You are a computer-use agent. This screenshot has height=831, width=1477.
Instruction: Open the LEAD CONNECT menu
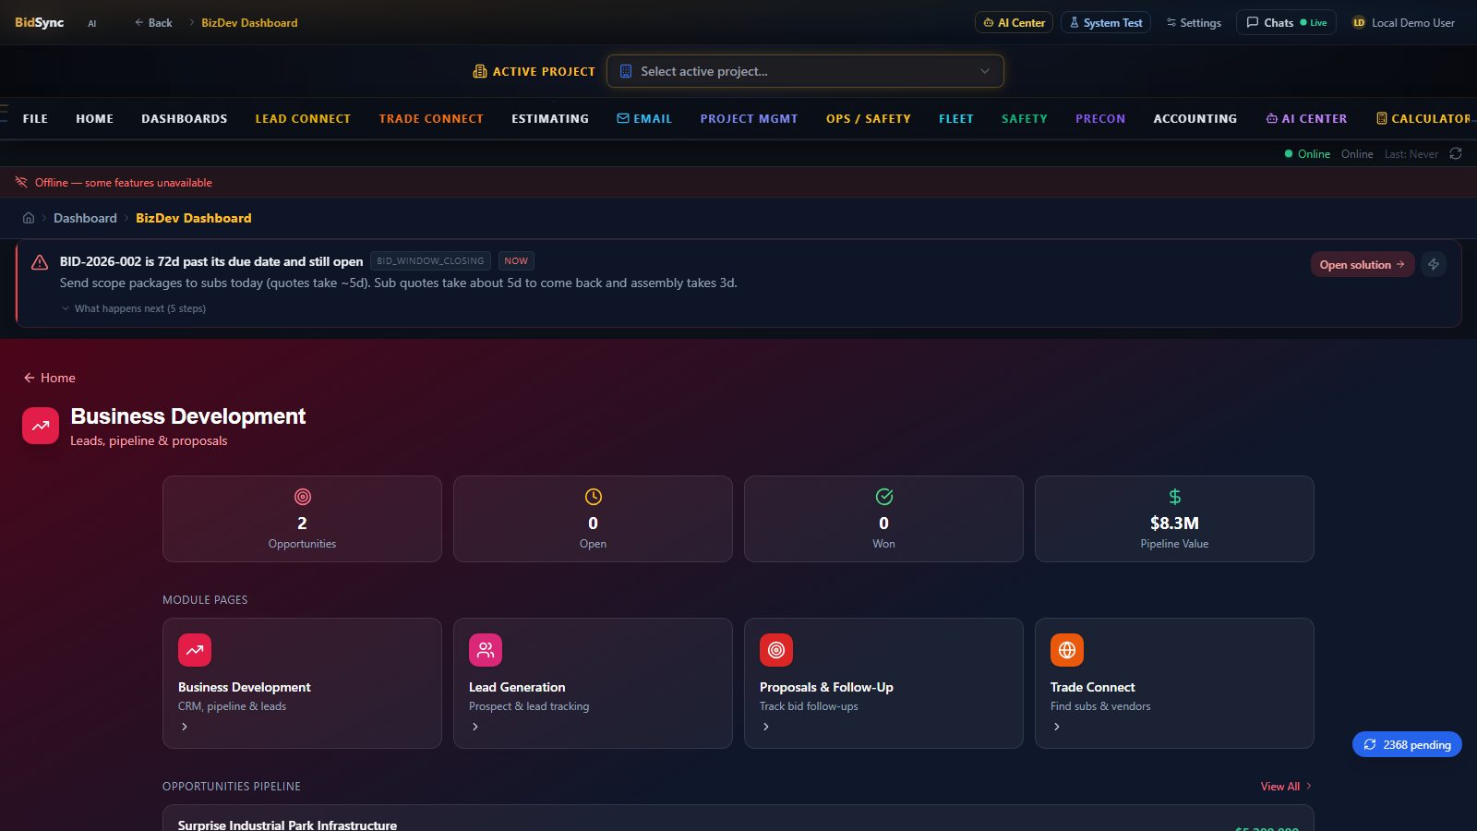303,118
